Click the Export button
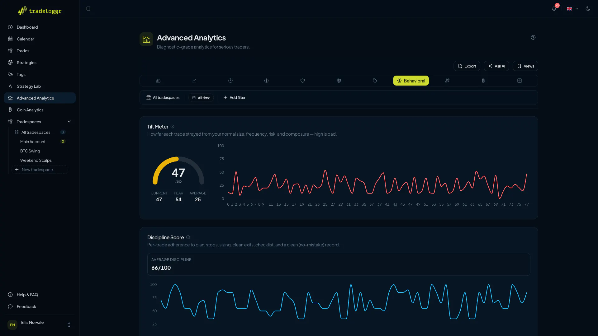The width and height of the screenshot is (598, 336). click(467, 66)
